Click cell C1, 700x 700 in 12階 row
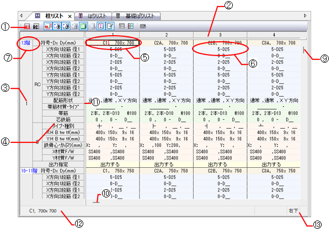Screen dimensions: 331x231 coord(113,42)
